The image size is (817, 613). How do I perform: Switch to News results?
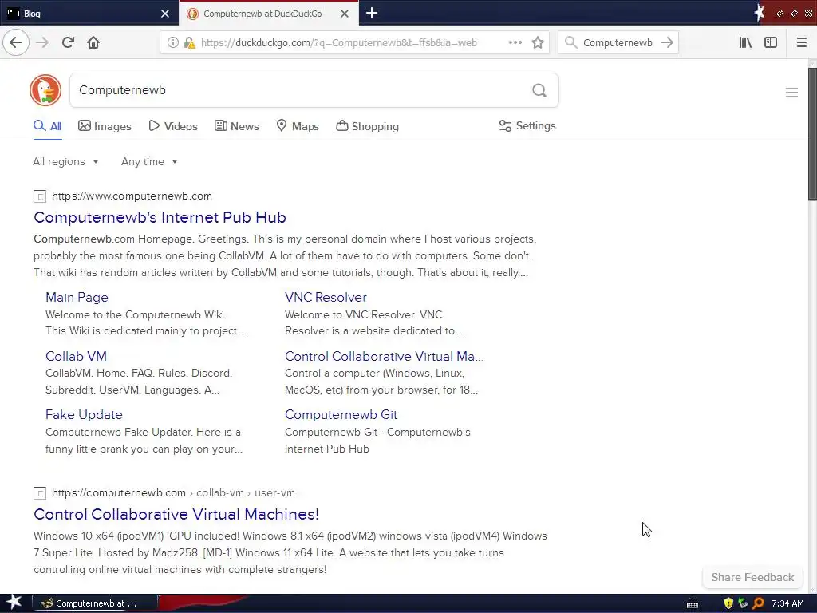click(236, 126)
